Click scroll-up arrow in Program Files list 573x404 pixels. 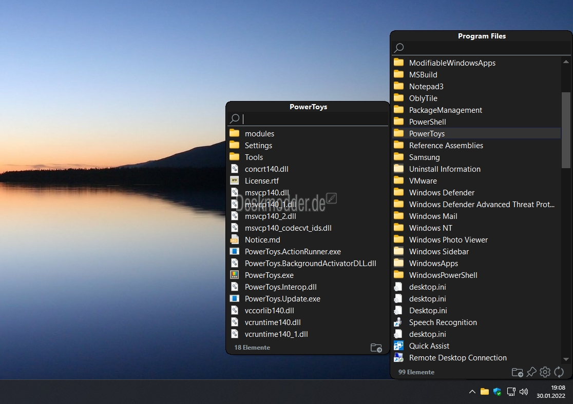566,62
